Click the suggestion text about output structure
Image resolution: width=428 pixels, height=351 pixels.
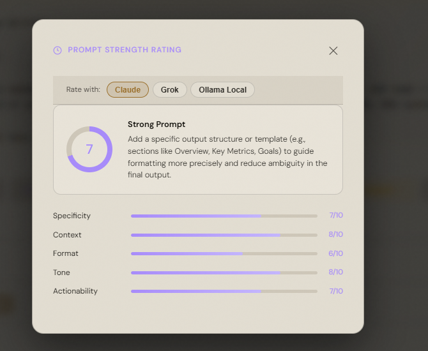click(x=227, y=157)
